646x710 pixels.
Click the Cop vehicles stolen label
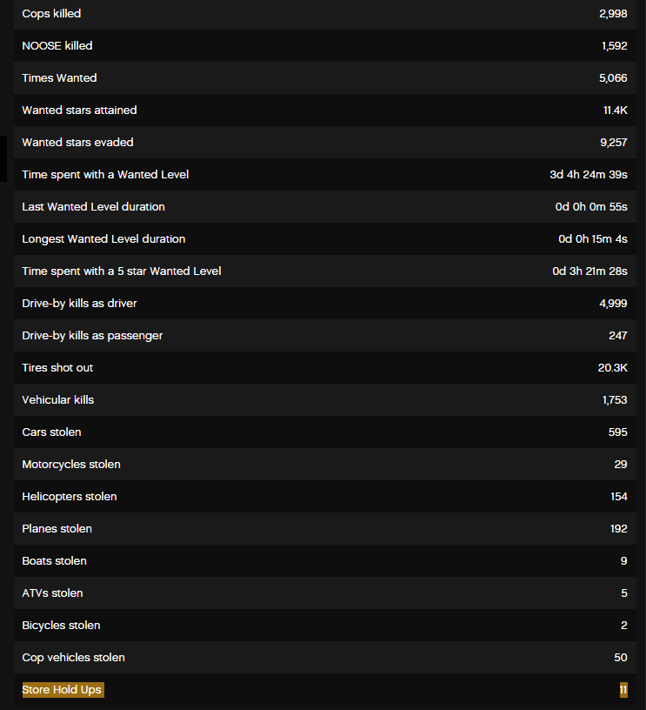(73, 658)
